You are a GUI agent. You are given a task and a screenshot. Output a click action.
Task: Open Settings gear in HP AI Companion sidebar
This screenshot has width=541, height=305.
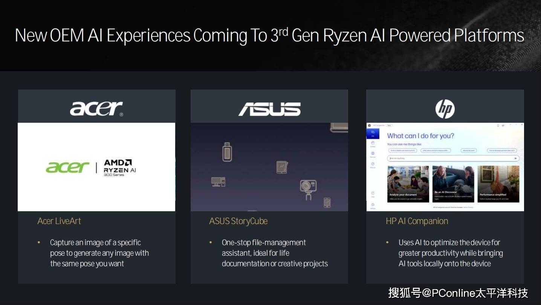point(373,205)
